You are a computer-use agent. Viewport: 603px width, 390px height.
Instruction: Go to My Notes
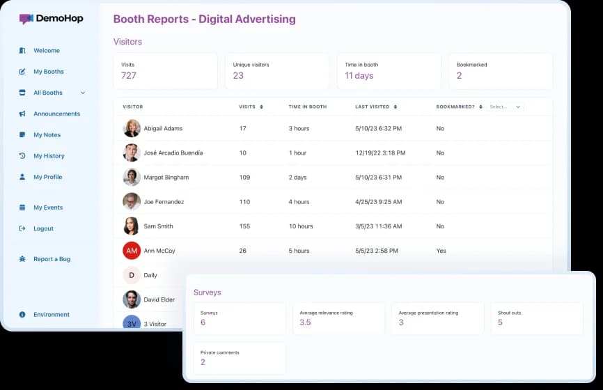pyautogui.click(x=47, y=134)
